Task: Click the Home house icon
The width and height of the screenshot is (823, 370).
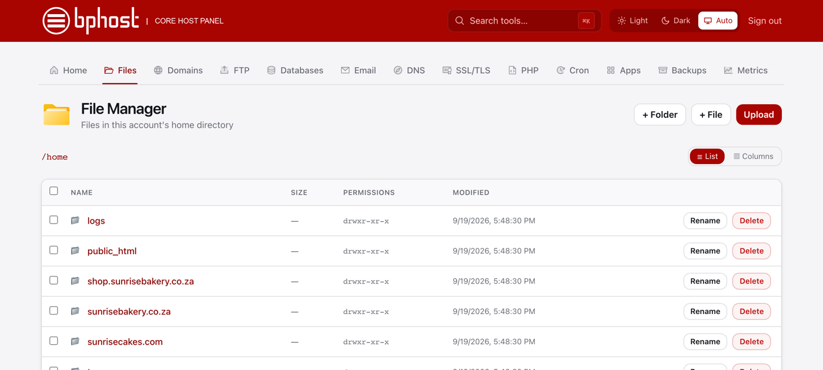Action: pos(54,70)
